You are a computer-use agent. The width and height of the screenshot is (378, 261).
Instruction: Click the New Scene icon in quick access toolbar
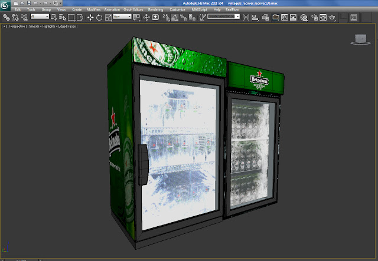pyautogui.click(x=16, y=4)
